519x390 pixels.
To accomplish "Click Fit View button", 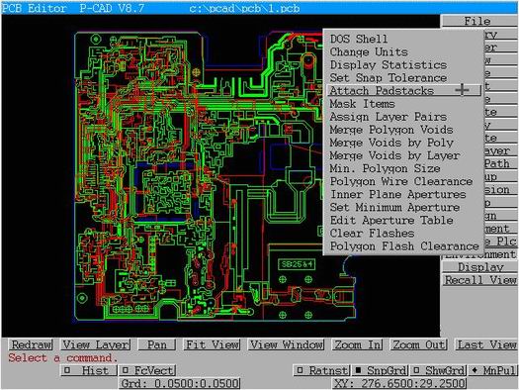I will click(x=213, y=344).
